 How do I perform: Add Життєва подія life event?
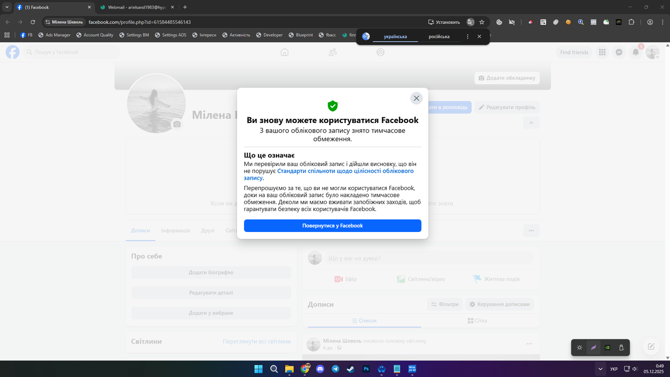pos(496,279)
